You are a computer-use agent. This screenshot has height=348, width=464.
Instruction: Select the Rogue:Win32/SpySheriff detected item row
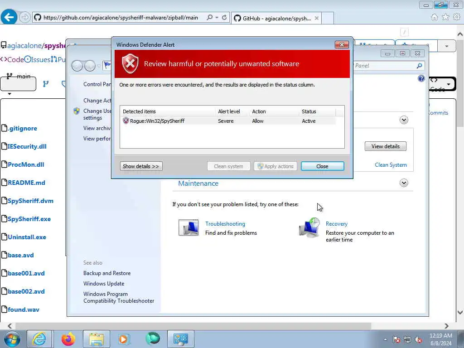(x=228, y=121)
